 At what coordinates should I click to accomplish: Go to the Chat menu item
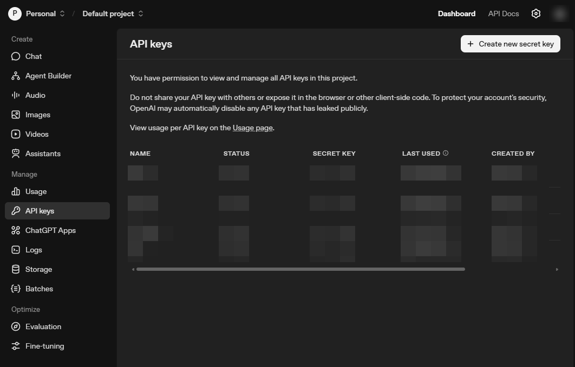pyautogui.click(x=57, y=56)
